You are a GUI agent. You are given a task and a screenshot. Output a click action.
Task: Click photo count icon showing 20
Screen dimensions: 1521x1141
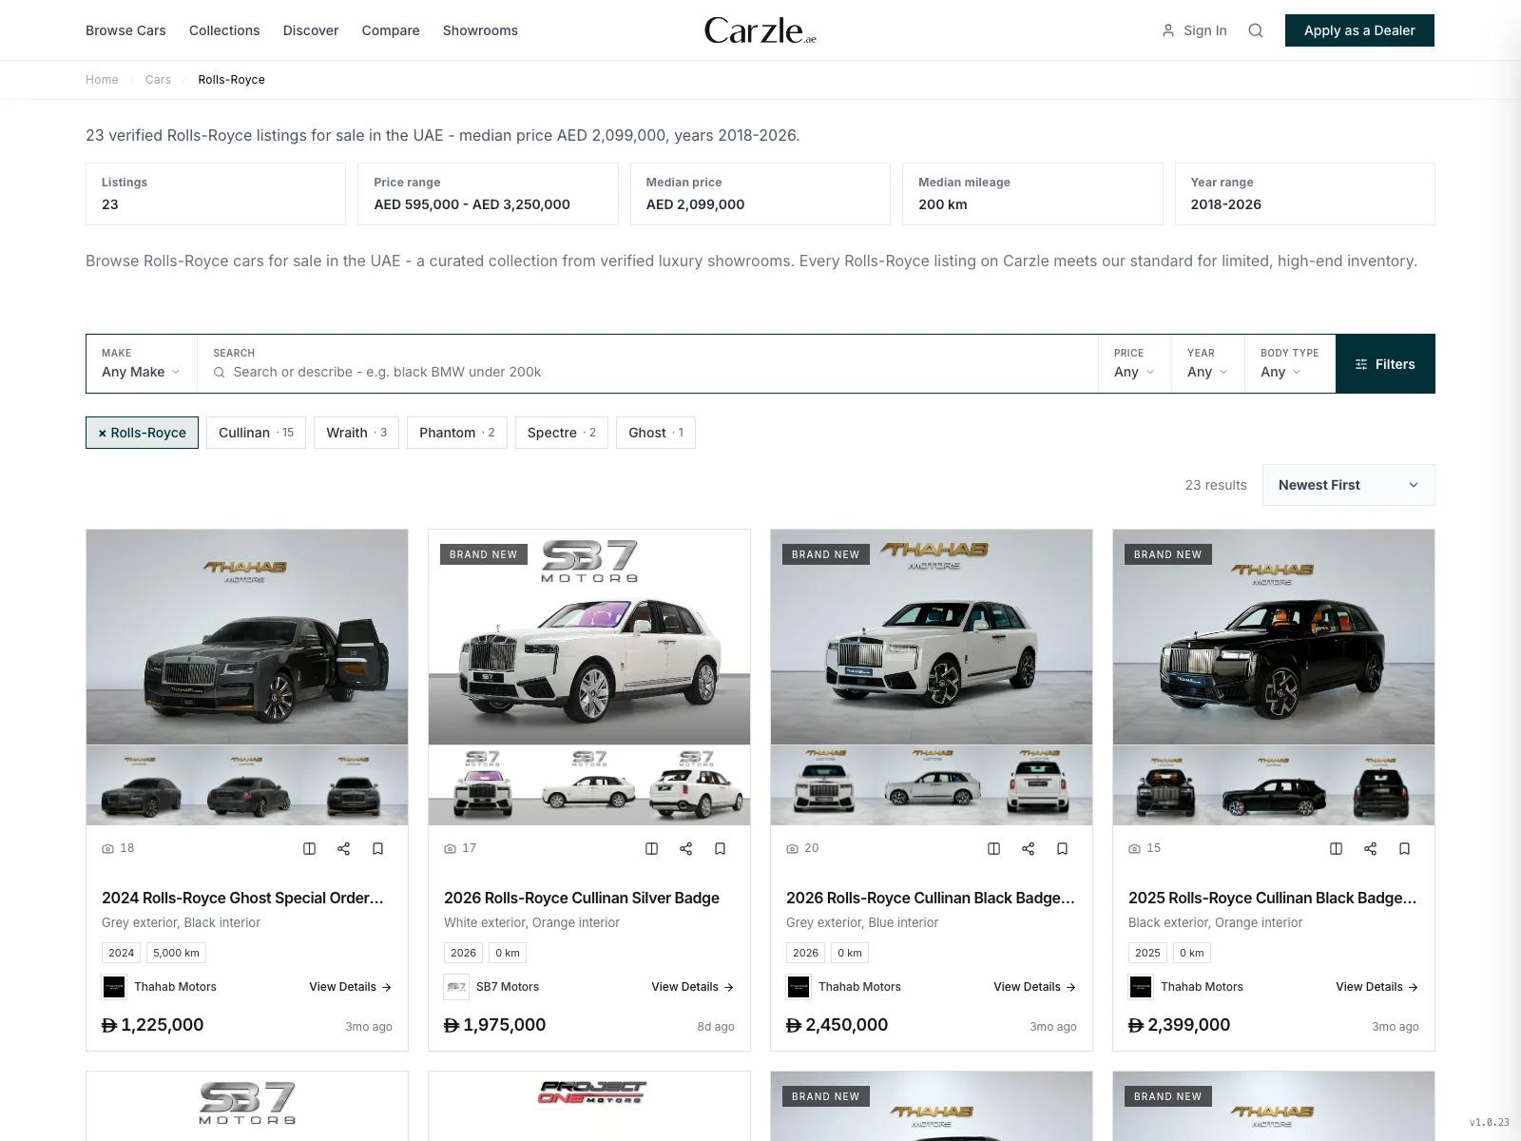click(792, 848)
